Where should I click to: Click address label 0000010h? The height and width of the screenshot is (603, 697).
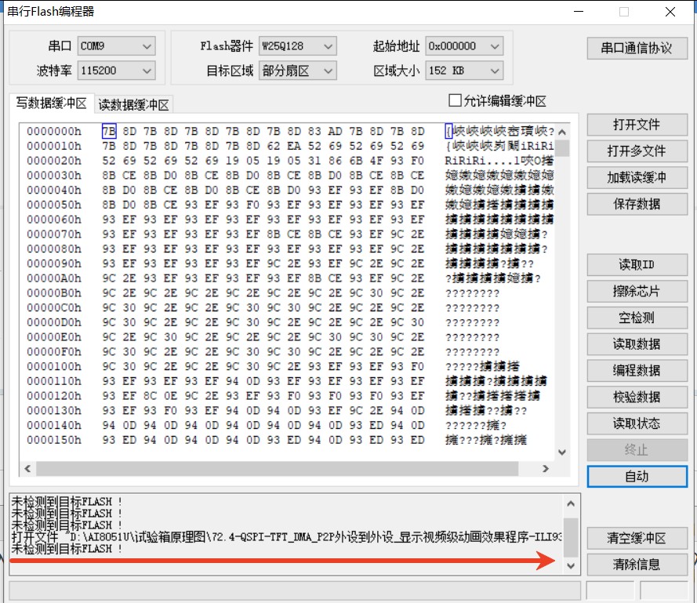pyautogui.click(x=54, y=146)
